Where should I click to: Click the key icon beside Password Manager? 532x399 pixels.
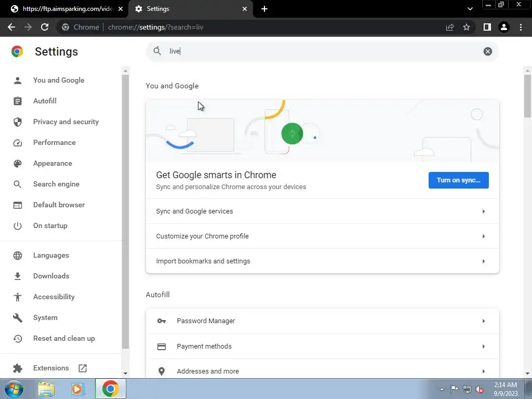pos(162,321)
